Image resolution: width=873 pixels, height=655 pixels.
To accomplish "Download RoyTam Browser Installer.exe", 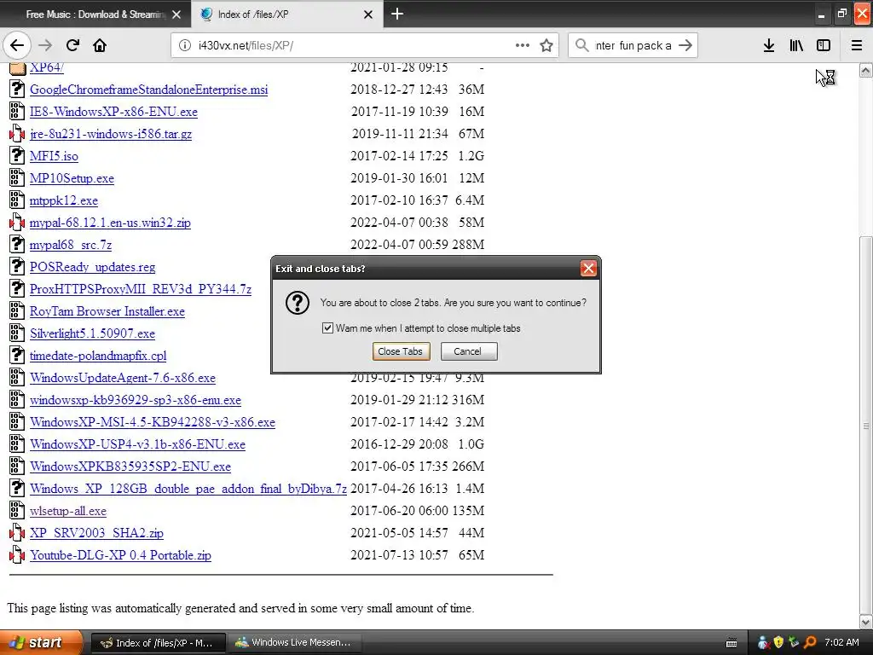I will (x=107, y=311).
